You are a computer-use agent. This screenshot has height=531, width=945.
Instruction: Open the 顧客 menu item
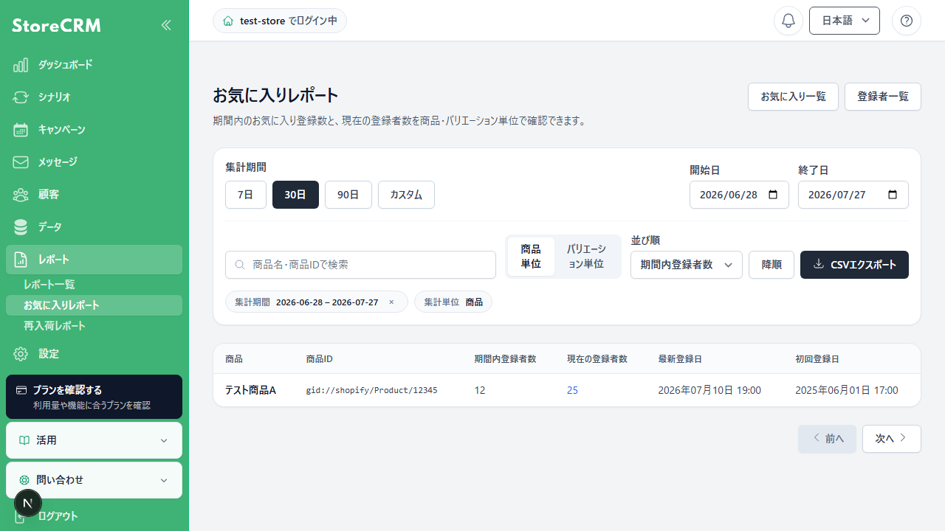pyautogui.click(x=94, y=195)
